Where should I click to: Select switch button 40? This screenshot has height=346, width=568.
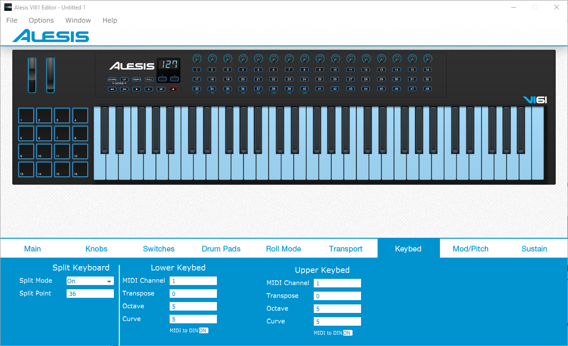[x=304, y=88]
